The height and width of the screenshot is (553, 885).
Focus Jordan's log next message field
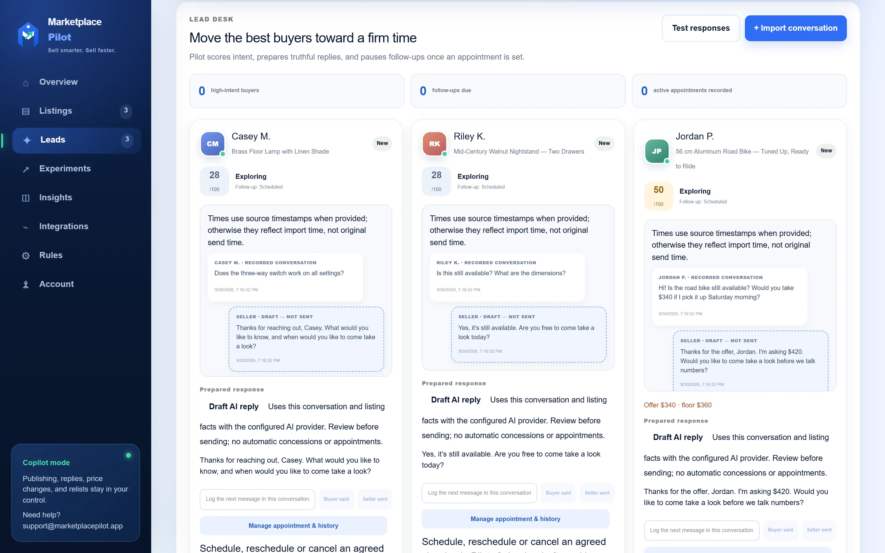click(702, 530)
